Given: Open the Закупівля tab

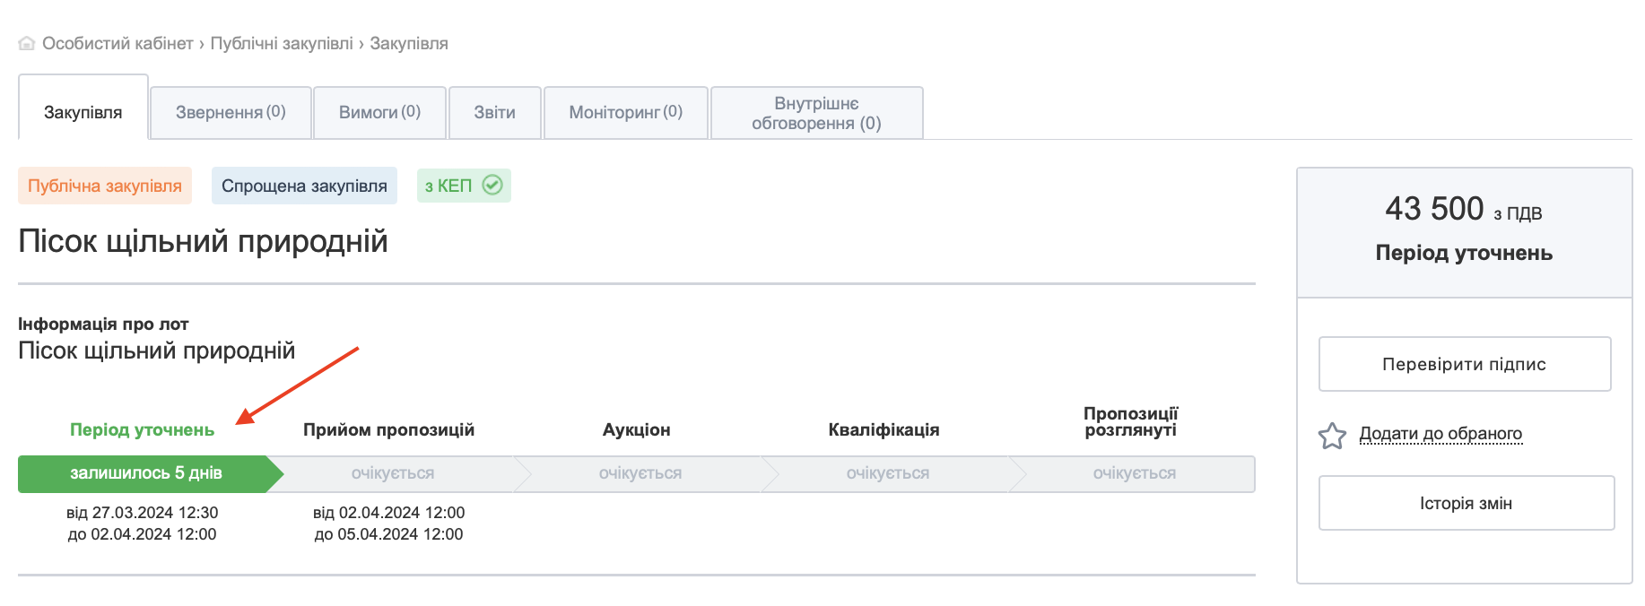Looking at the screenshot, I should [x=83, y=112].
